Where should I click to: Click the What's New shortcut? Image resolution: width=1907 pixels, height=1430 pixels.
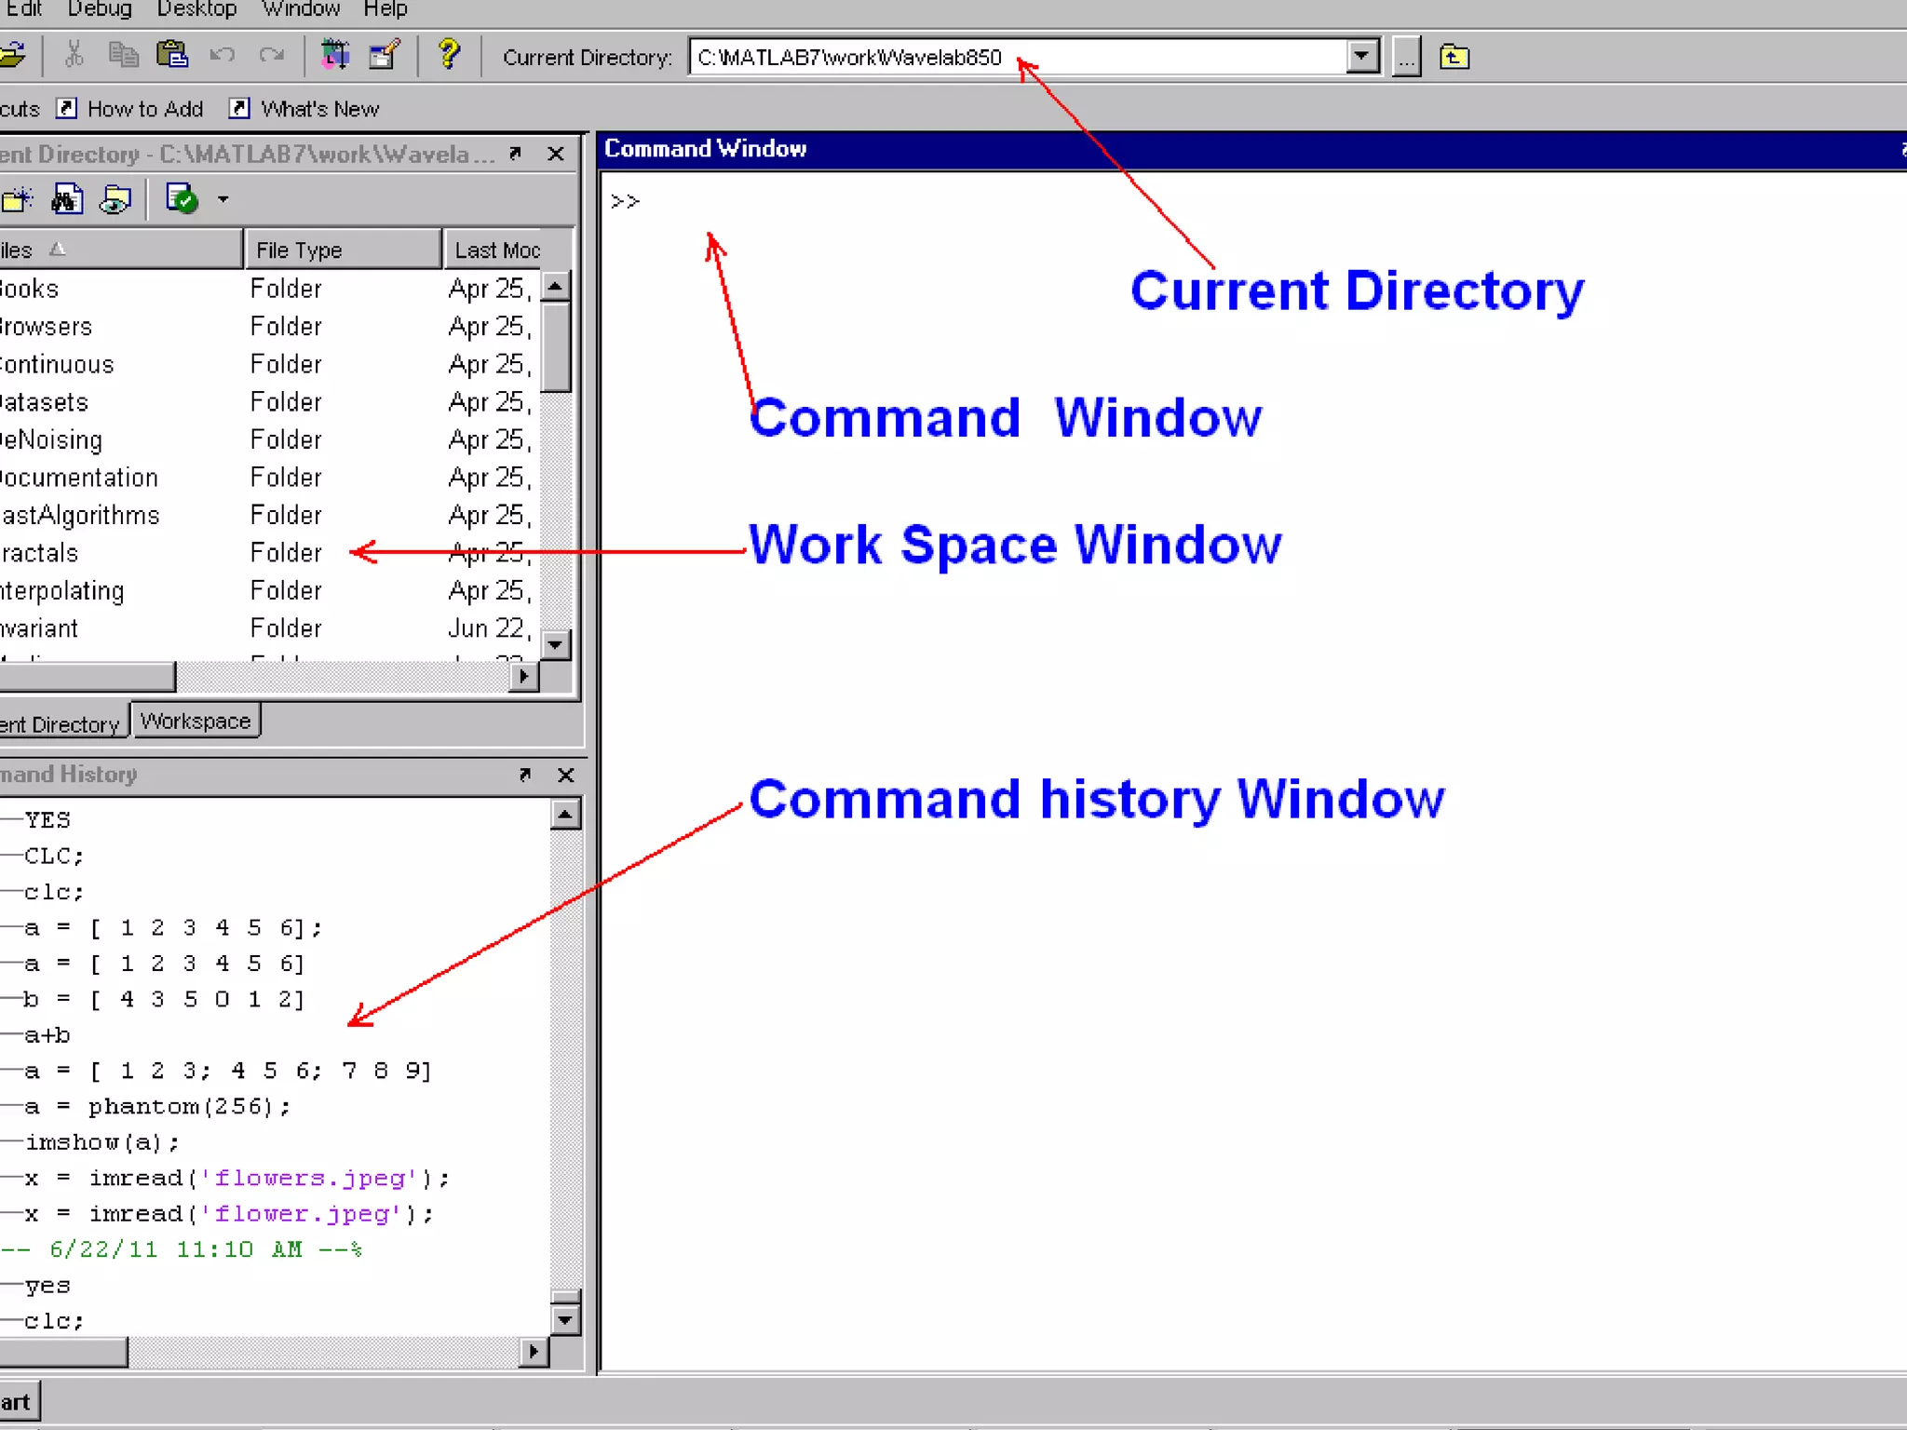319,109
